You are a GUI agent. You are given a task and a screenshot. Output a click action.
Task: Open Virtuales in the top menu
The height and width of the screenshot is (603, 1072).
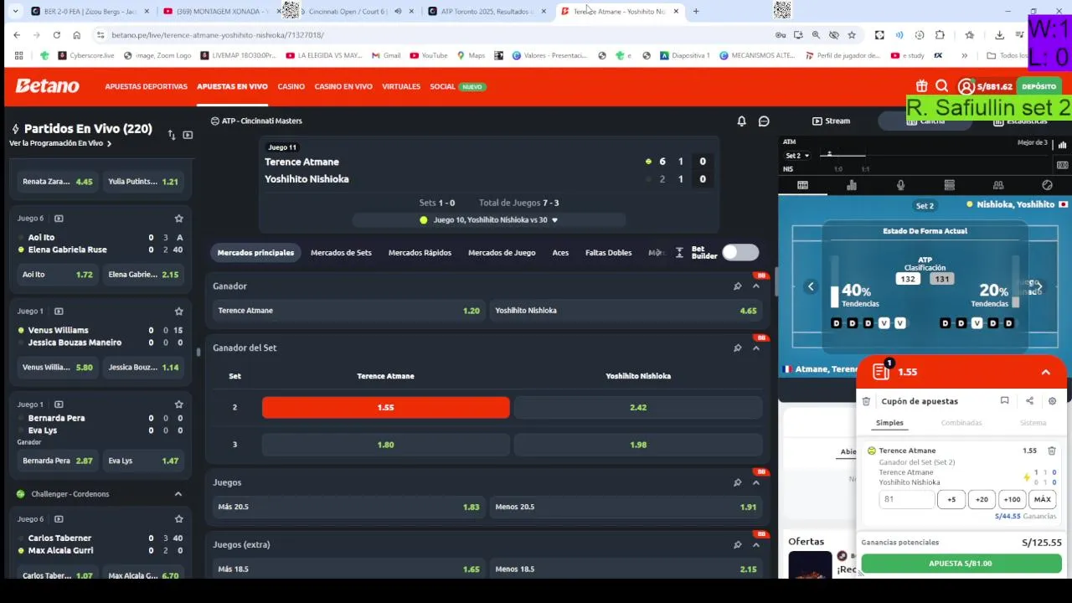[401, 87]
